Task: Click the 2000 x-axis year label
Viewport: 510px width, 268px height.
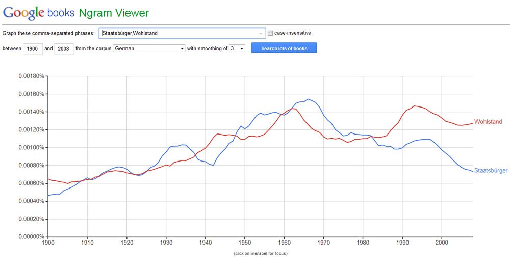Action: [x=442, y=244]
